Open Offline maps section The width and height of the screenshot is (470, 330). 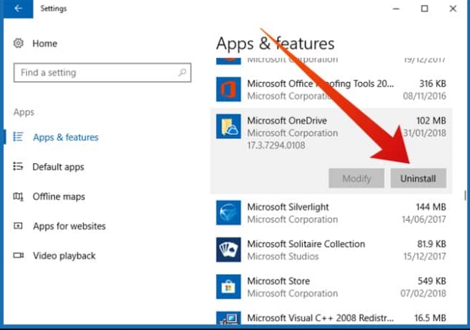click(59, 196)
